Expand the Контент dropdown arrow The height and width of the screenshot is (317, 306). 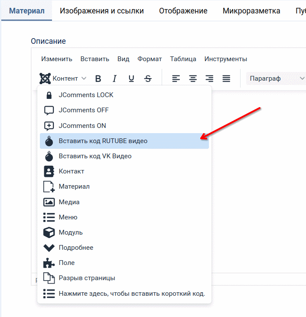84,78
